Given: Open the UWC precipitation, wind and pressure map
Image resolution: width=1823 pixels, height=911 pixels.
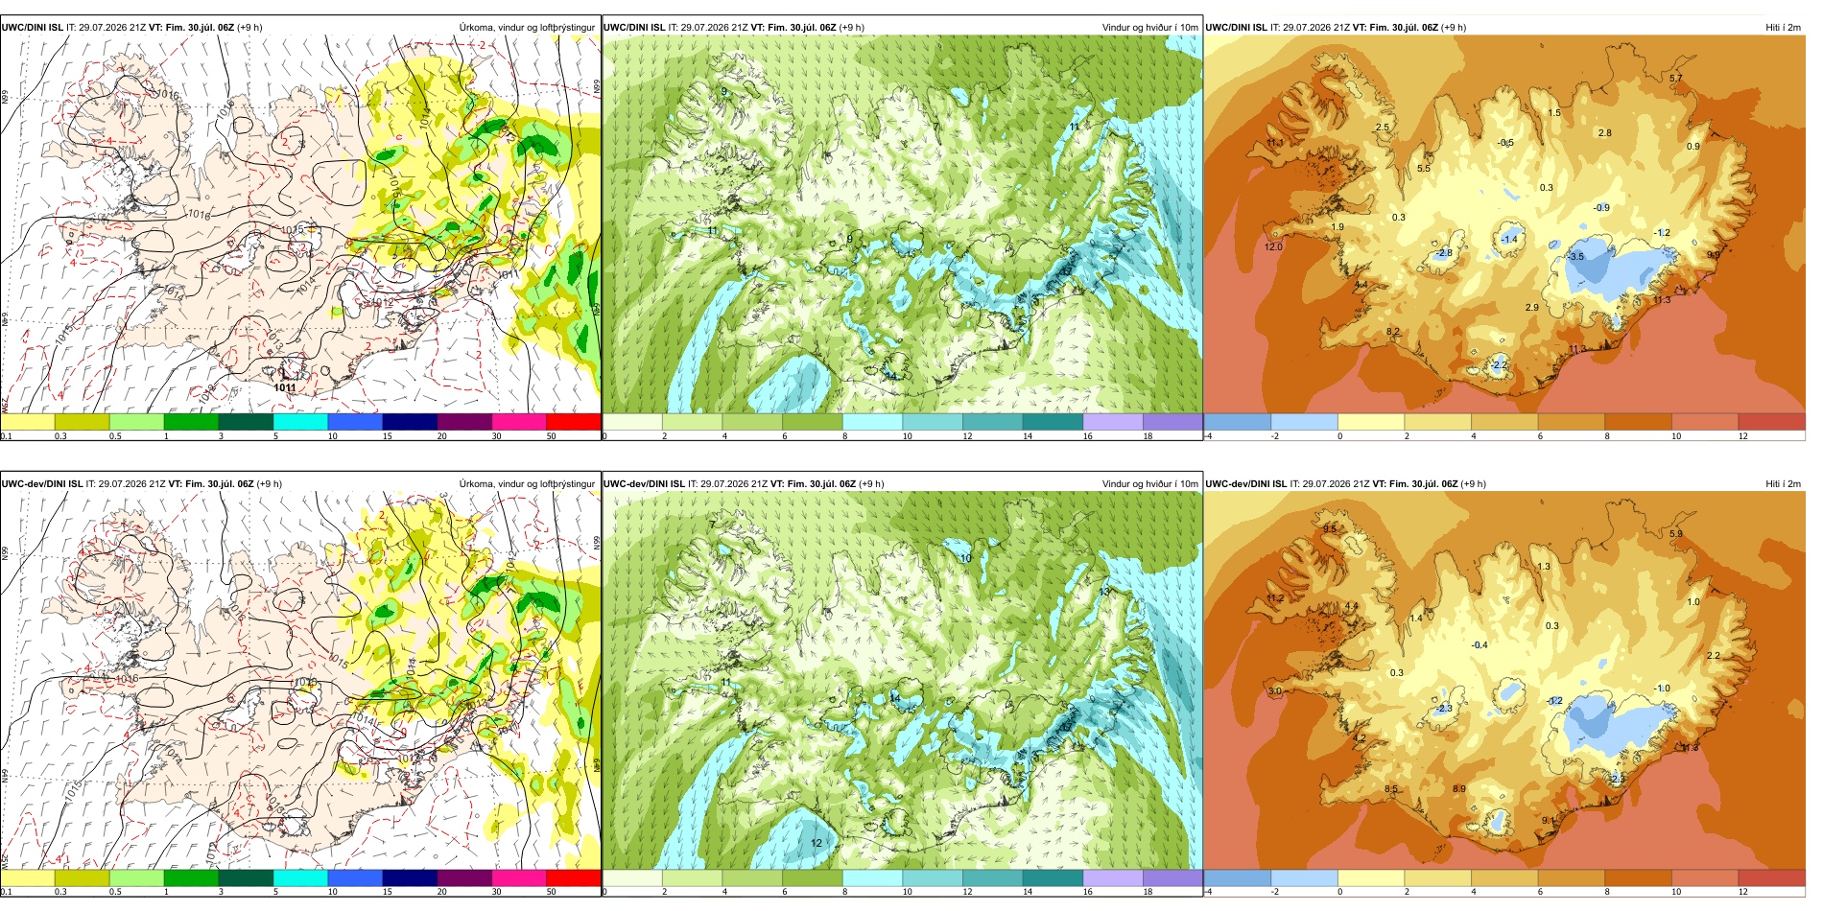Looking at the screenshot, I should (x=300, y=224).
